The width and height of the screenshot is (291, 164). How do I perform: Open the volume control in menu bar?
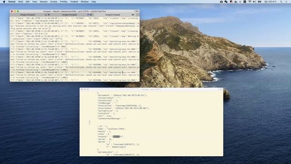255,2
